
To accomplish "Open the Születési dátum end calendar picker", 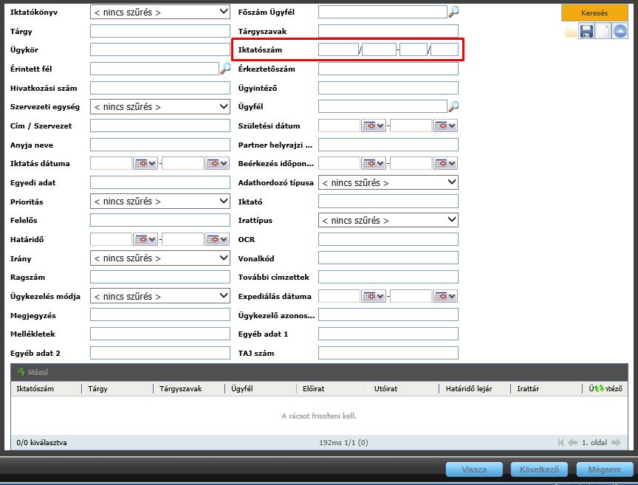I will point(445,125).
